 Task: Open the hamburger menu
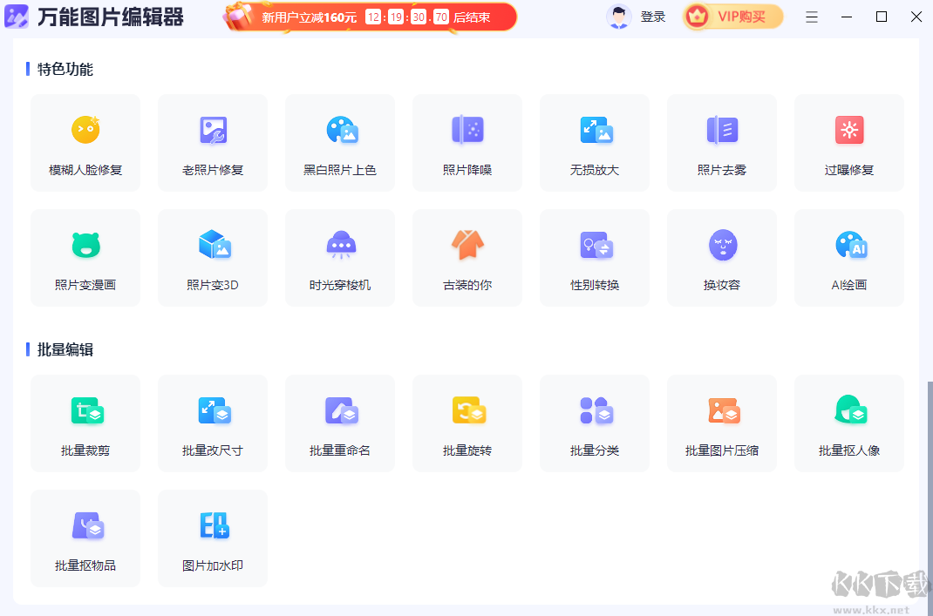(x=812, y=16)
